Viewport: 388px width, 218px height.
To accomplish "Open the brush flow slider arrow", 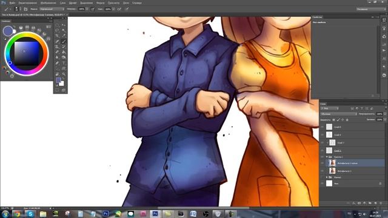I will (x=113, y=9).
